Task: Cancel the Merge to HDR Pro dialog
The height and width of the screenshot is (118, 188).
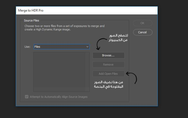Action: click(x=143, y=32)
